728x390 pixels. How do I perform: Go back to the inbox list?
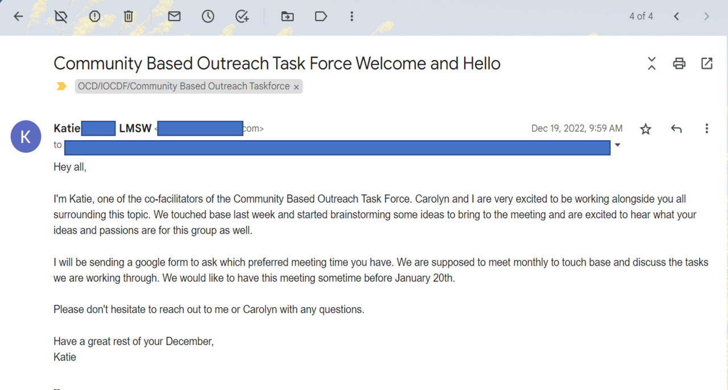point(18,16)
